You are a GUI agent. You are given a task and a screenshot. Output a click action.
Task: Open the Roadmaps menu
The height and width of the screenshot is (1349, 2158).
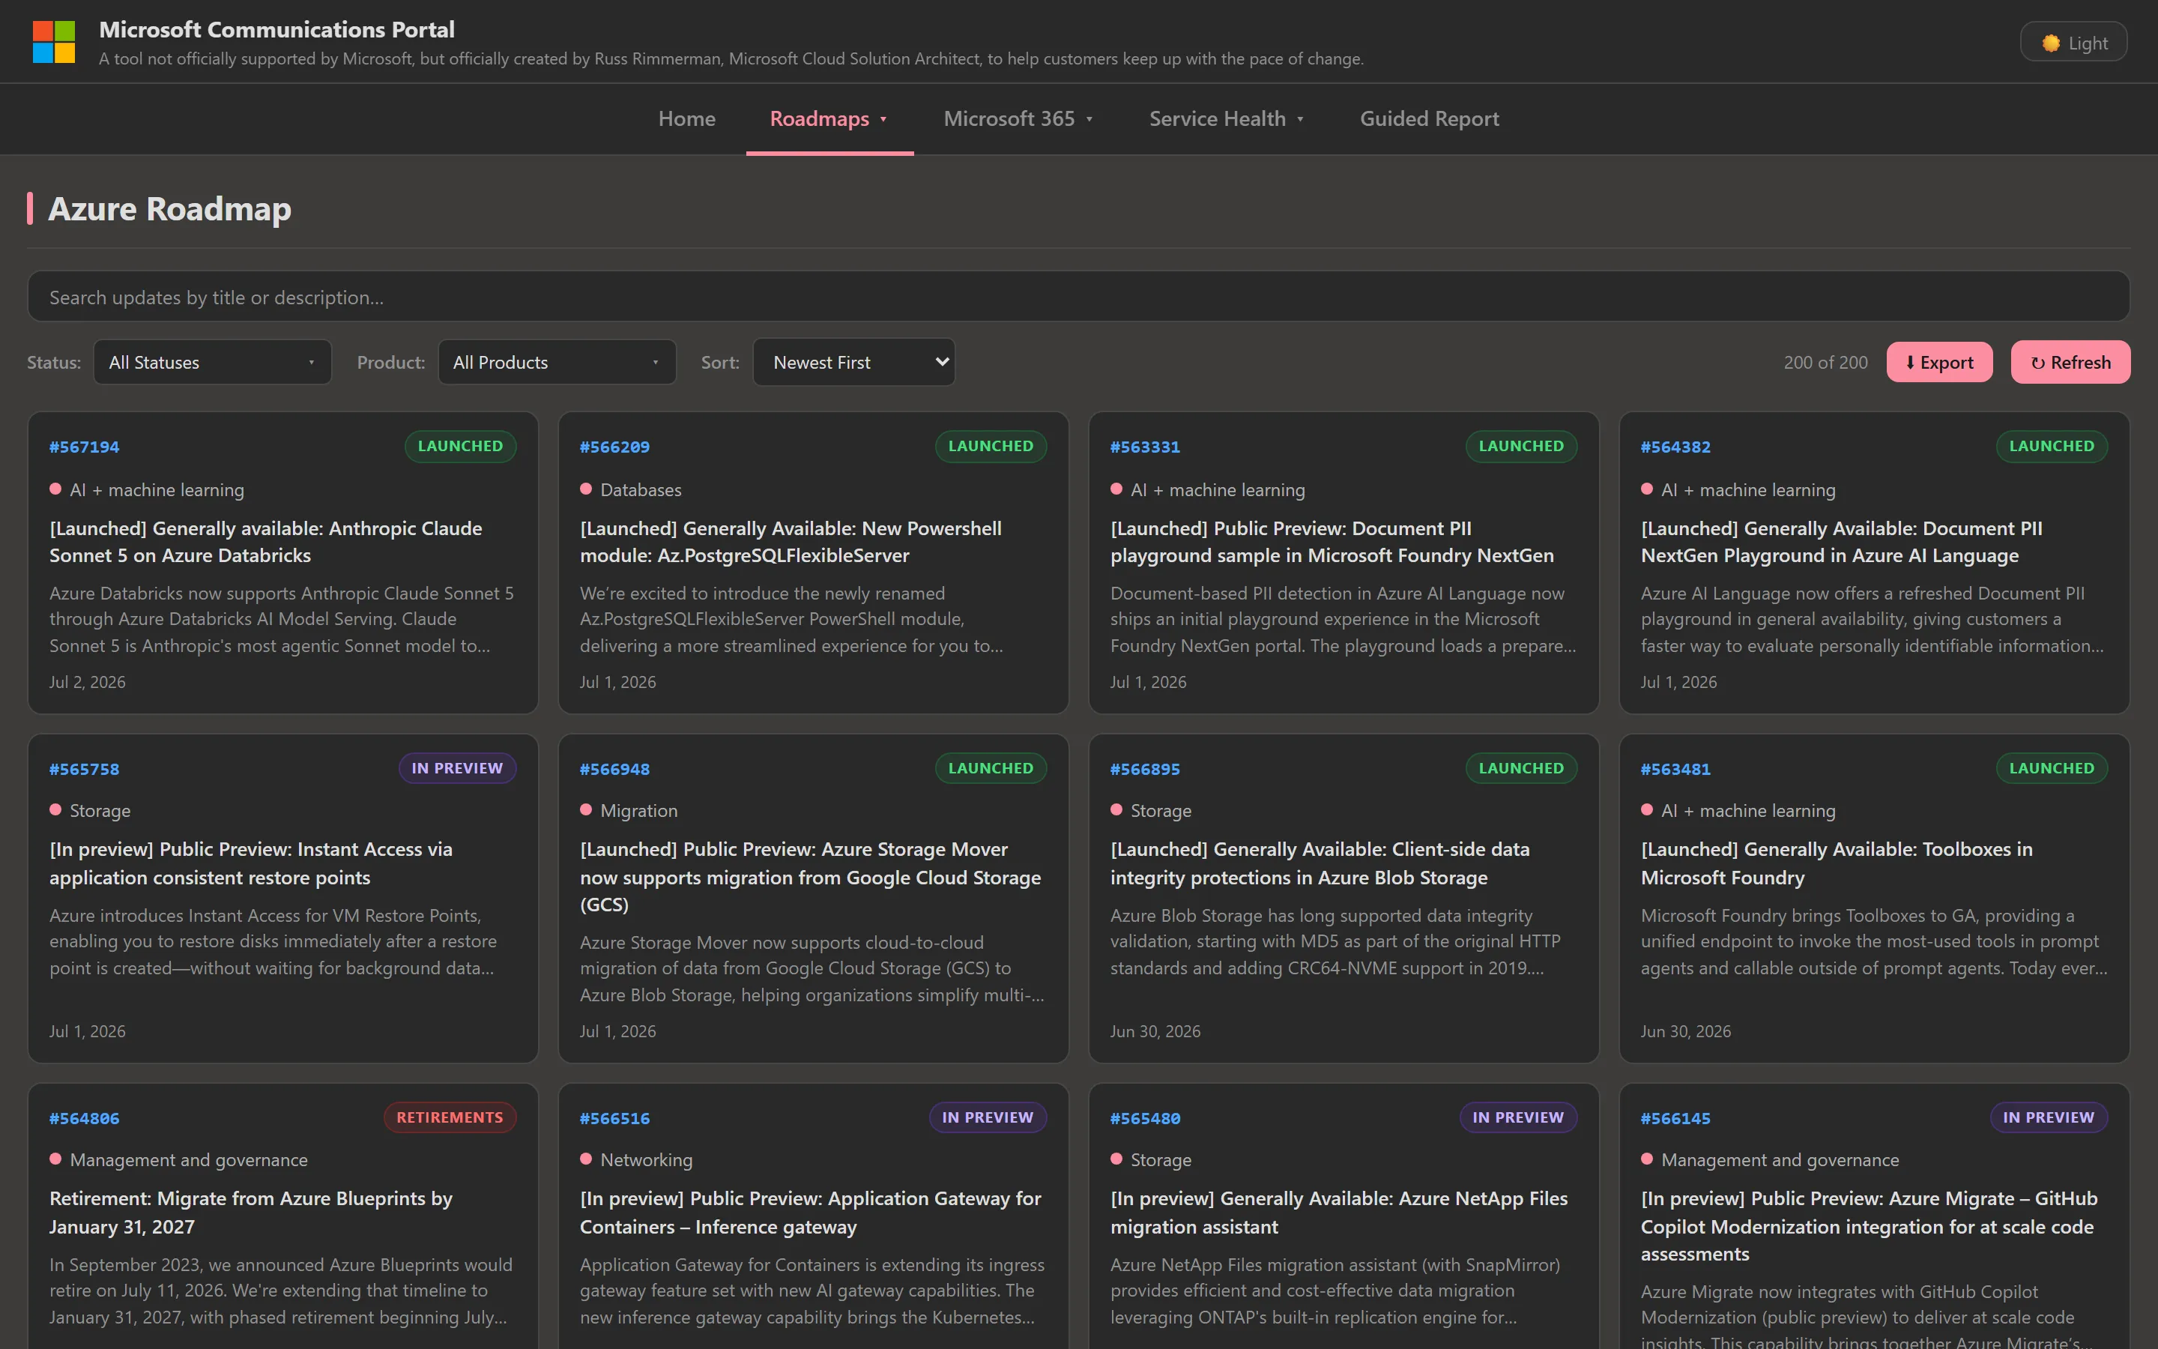click(x=829, y=118)
